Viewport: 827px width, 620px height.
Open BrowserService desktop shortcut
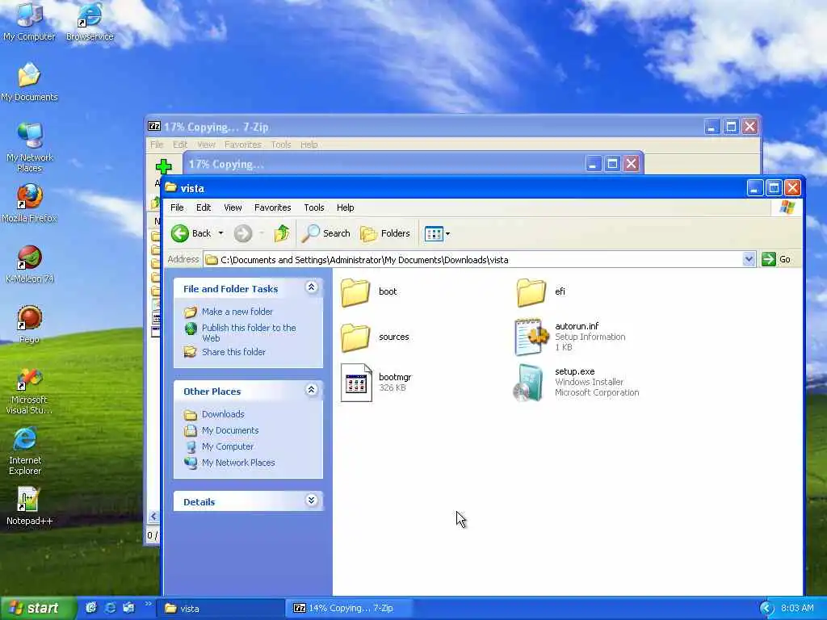coord(90,22)
